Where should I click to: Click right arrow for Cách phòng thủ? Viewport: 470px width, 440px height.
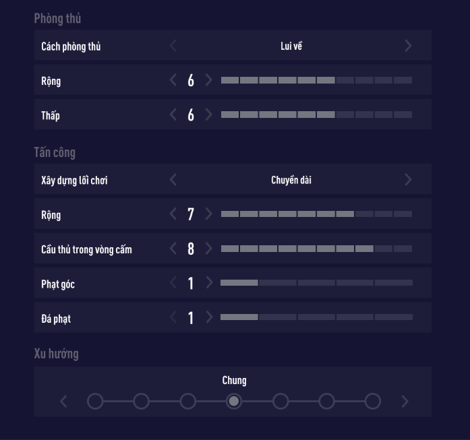coord(408,46)
